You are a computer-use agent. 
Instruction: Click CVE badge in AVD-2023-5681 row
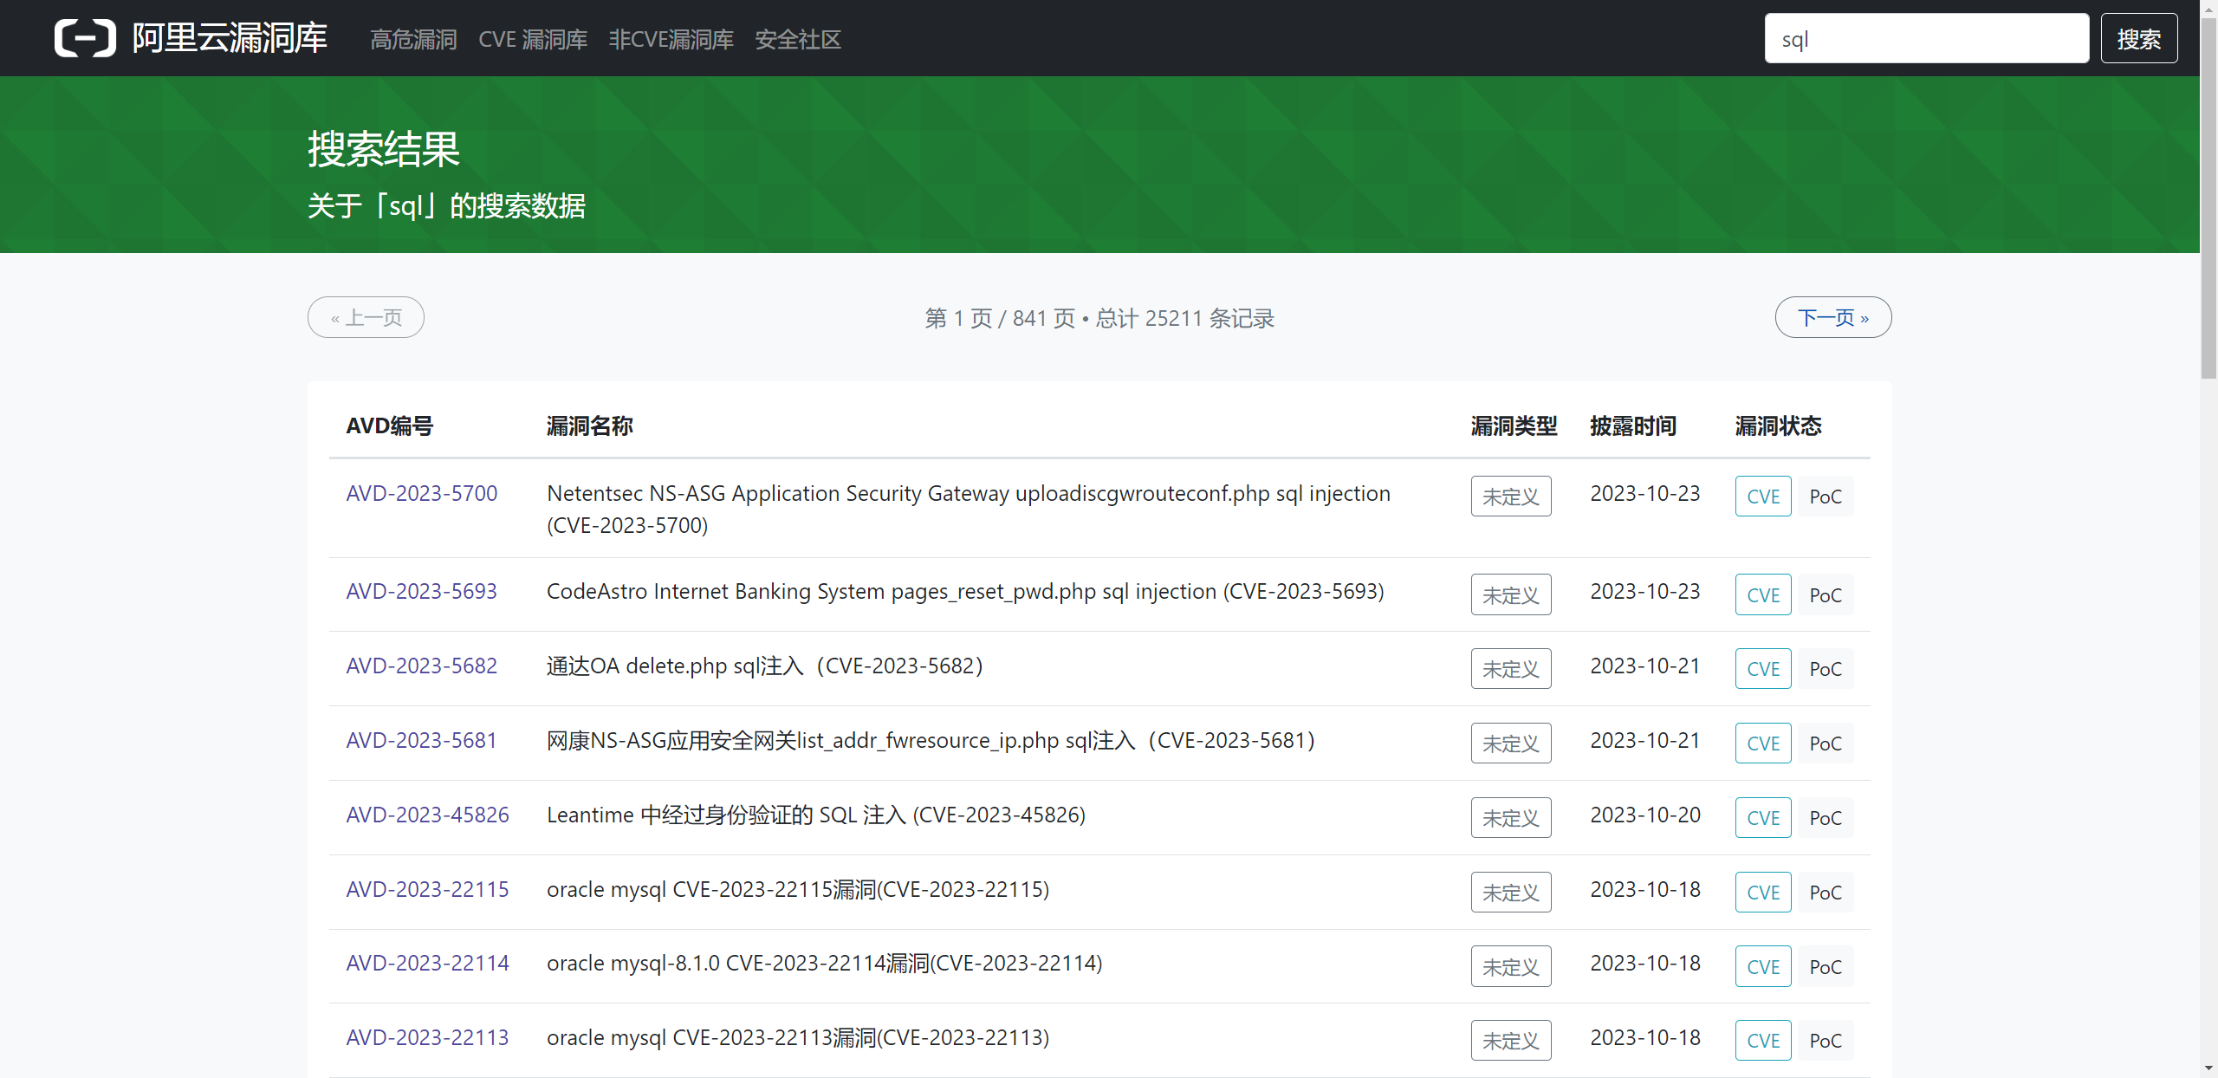click(x=1763, y=744)
